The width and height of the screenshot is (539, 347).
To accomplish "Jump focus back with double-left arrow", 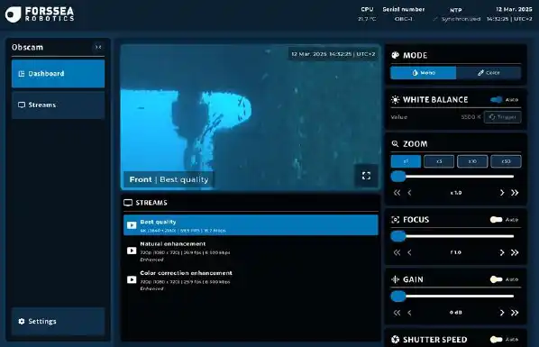I will [x=397, y=252].
